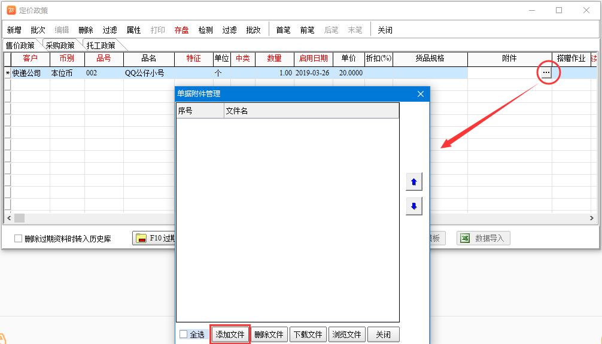Click the blue down arrow button
This screenshot has width=602, height=344.
click(414, 206)
